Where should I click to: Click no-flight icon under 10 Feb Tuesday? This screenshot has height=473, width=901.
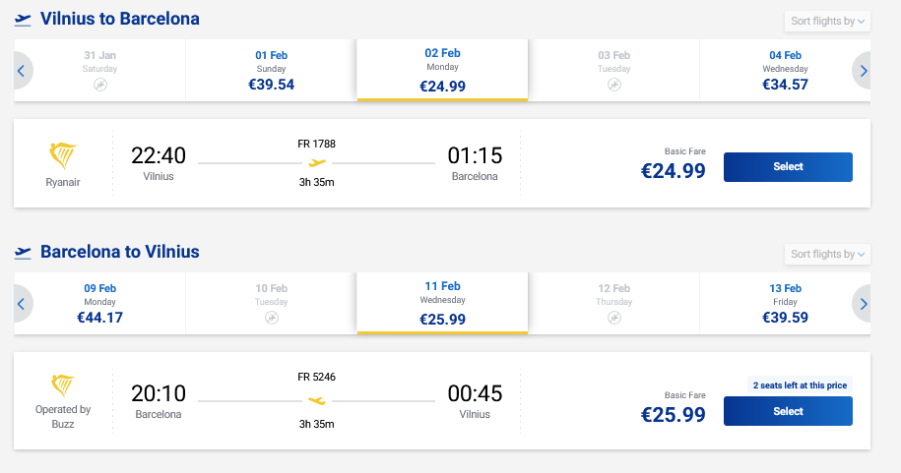(272, 319)
